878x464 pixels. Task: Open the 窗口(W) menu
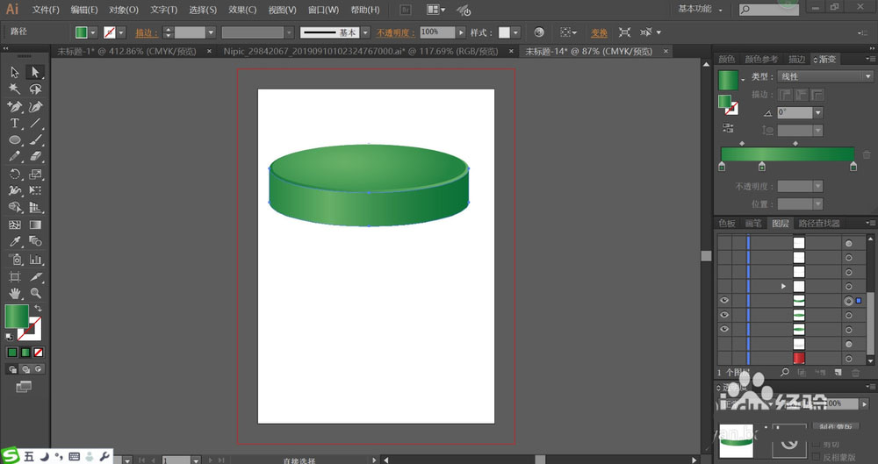(323, 10)
